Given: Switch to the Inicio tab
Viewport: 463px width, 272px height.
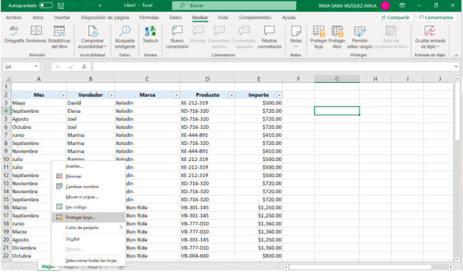Looking at the screenshot, I should tap(38, 17).
